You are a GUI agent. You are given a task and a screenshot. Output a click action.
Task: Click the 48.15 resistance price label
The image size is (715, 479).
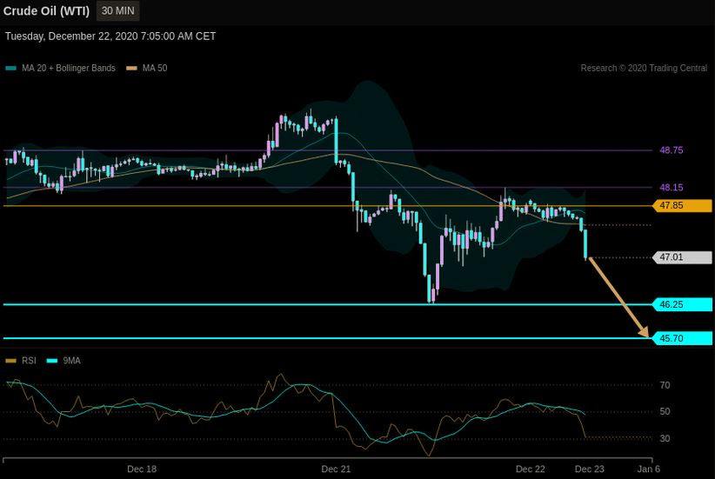672,187
